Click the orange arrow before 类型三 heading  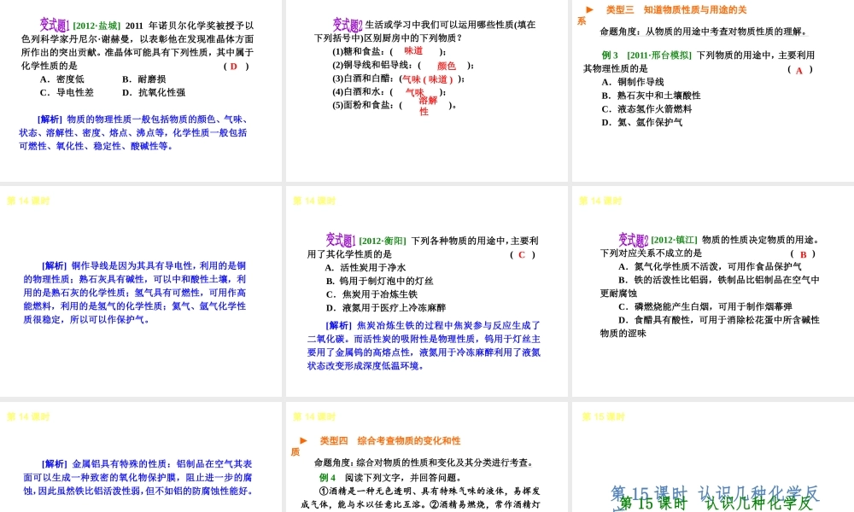pos(589,9)
